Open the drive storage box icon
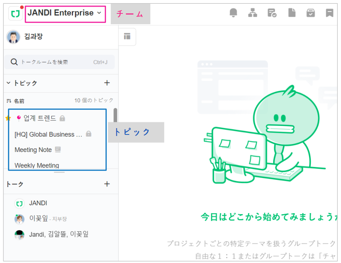Viewport: 341px width, 263px height. click(310, 13)
